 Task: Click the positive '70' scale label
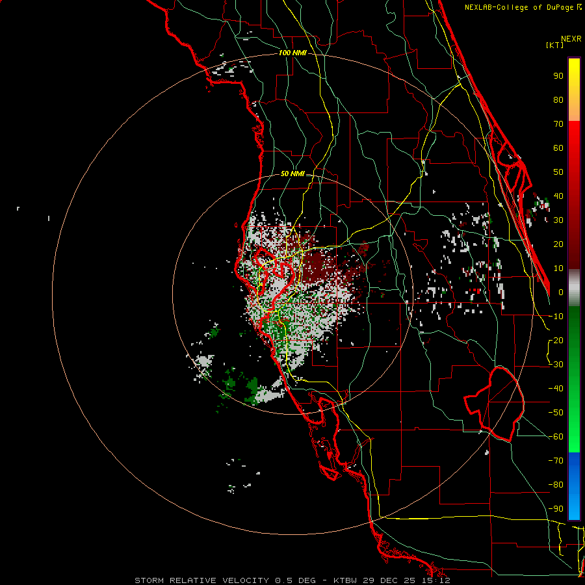[558, 124]
